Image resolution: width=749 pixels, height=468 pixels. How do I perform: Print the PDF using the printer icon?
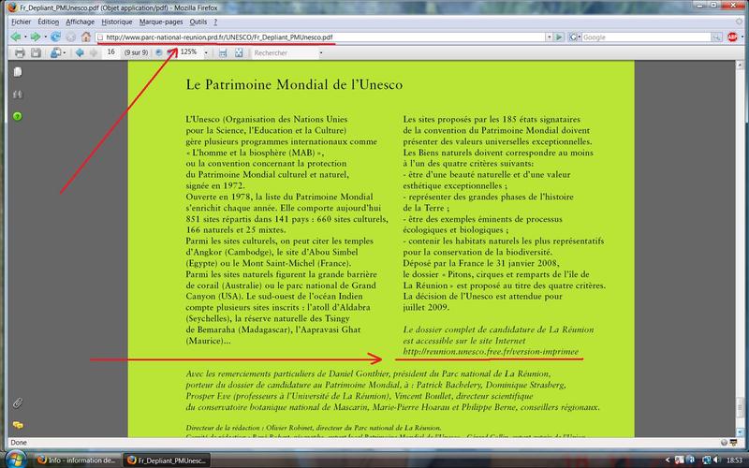tap(20, 53)
